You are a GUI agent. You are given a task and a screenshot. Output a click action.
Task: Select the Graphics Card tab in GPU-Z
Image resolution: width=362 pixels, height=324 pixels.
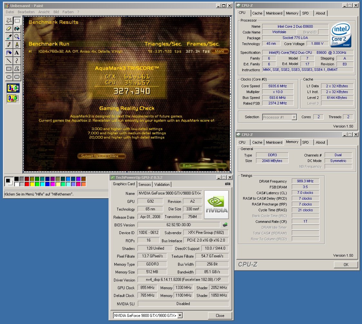tap(124, 184)
